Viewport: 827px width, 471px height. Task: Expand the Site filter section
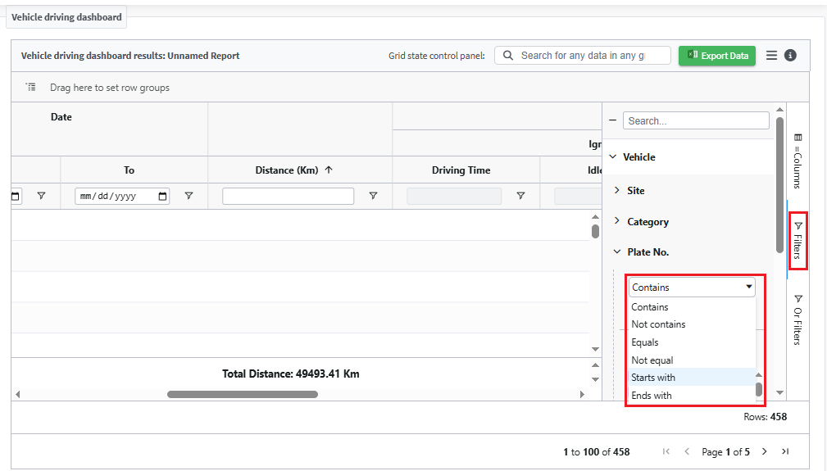point(617,190)
